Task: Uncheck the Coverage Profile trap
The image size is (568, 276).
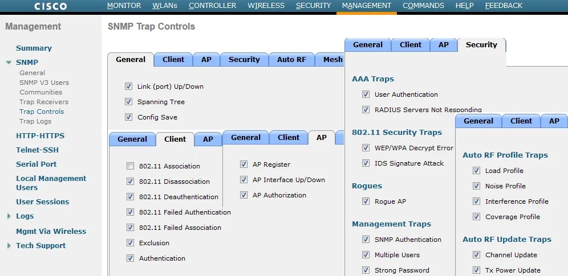Action: click(x=476, y=217)
